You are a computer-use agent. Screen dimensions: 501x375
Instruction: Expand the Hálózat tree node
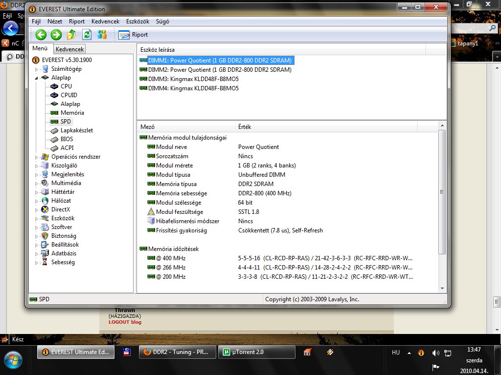(36, 201)
